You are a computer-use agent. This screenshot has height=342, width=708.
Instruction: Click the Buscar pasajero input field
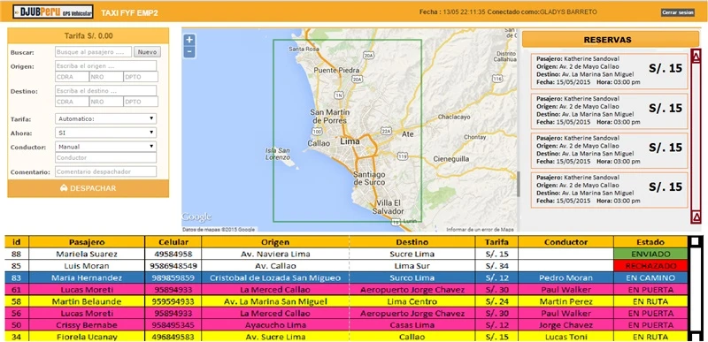pyautogui.click(x=94, y=52)
